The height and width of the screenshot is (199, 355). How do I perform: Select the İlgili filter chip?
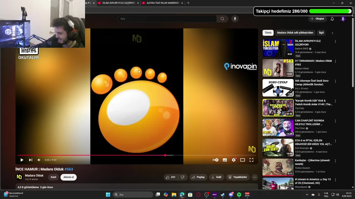321,33
